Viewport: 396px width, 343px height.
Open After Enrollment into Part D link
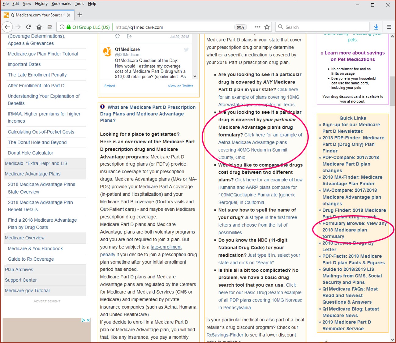(36, 86)
